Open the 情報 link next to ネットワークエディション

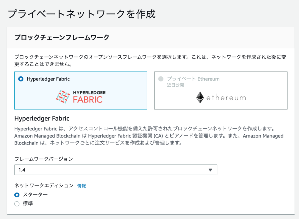point(82,186)
